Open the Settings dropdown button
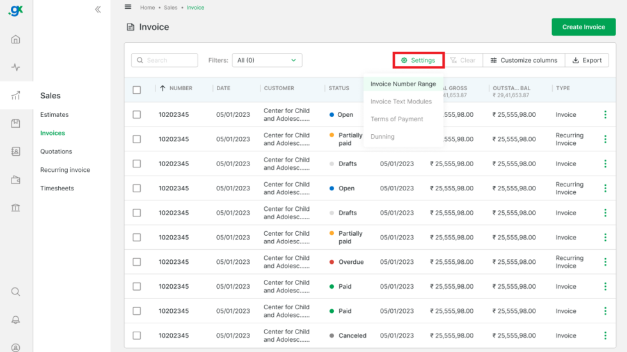 click(418, 60)
